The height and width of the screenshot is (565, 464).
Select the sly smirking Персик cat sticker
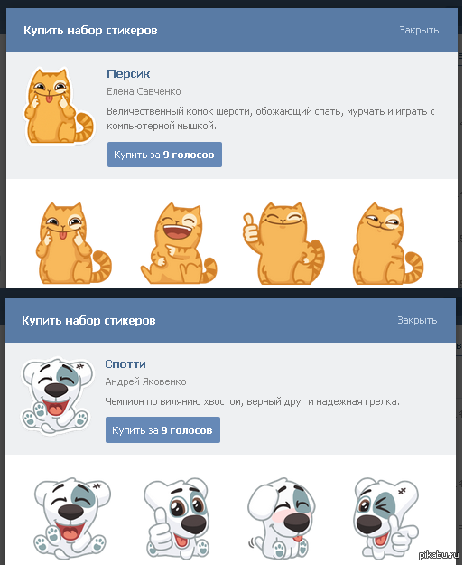[388, 243]
